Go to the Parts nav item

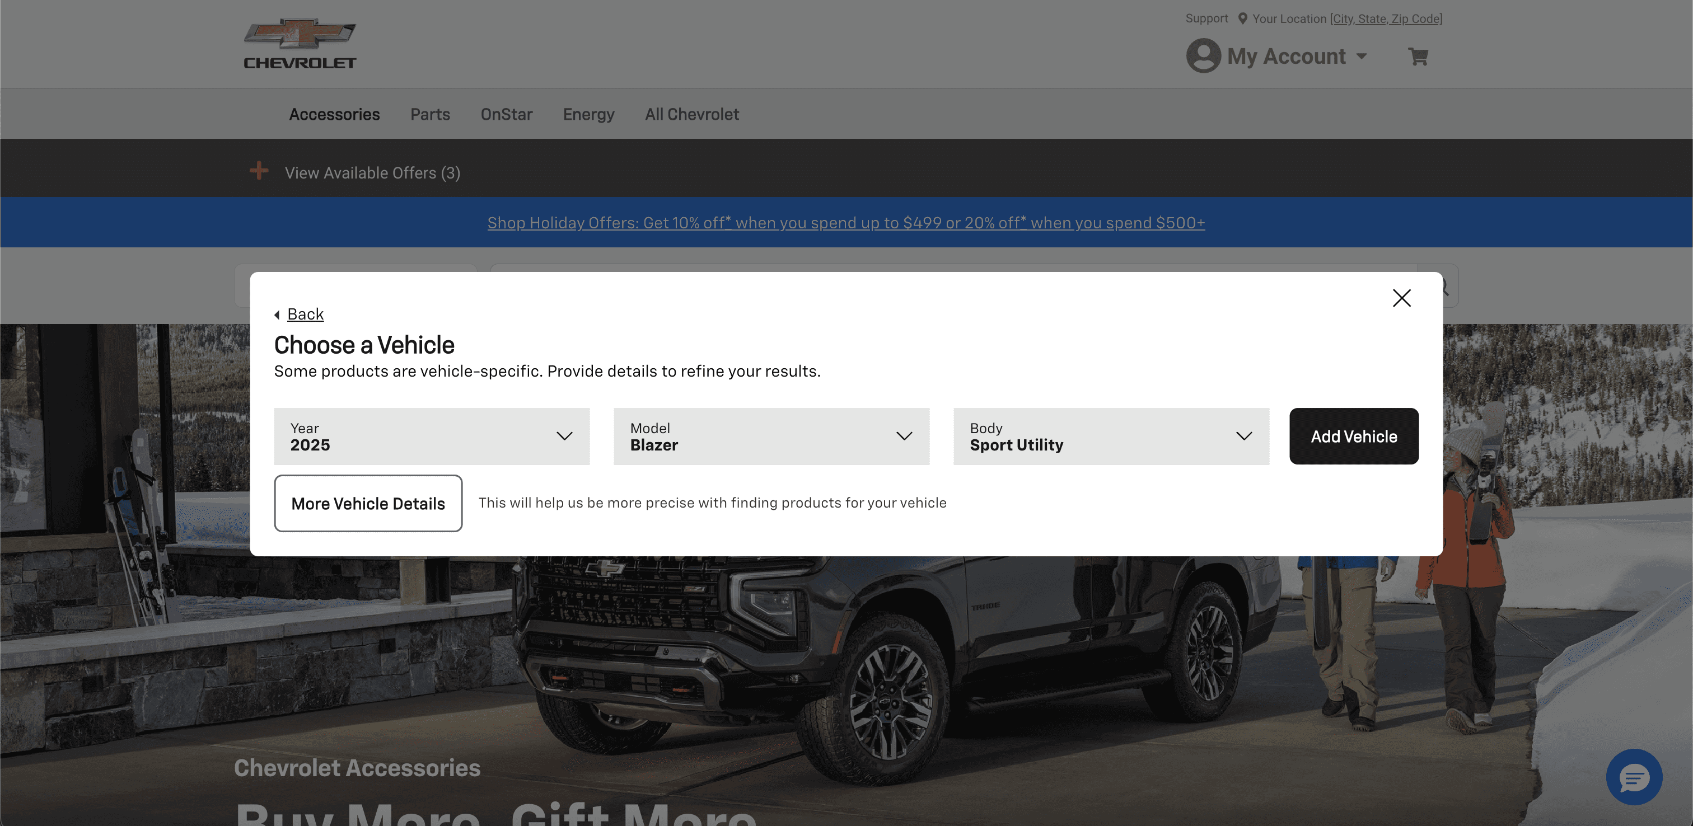click(x=430, y=114)
